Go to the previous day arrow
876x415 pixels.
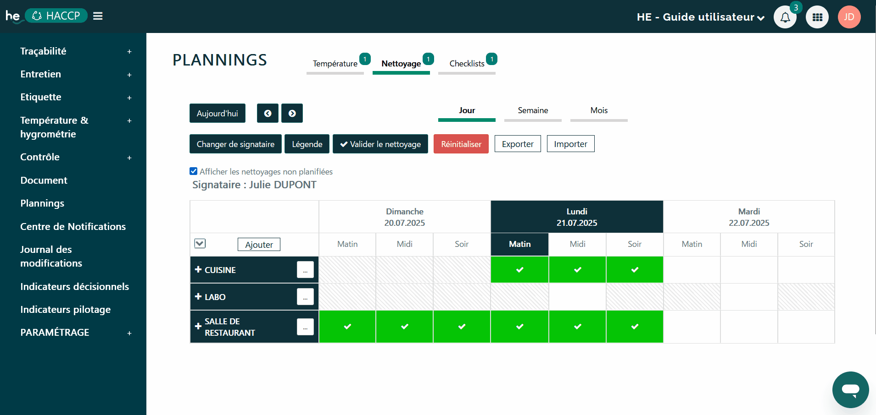(x=268, y=113)
